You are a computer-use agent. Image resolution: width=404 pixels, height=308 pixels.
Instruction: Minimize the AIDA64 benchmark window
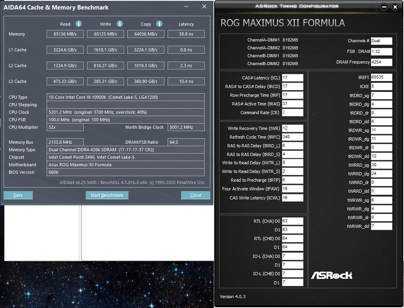click(x=186, y=6)
